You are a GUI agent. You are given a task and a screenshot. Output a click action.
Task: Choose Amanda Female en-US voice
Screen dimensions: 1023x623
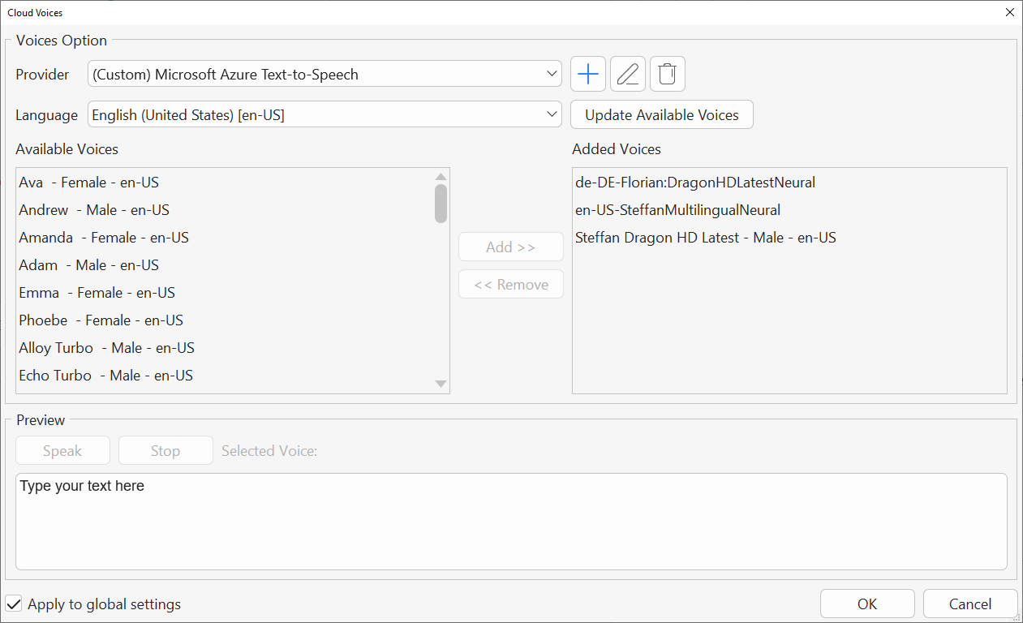(x=104, y=238)
